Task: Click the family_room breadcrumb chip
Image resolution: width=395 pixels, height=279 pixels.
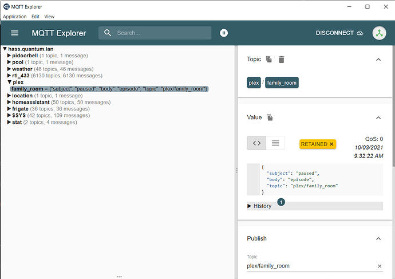Action: [282, 83]
